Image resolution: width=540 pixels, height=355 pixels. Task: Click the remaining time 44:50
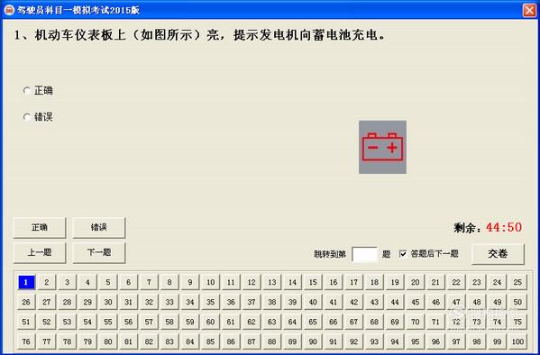[x=504, y=227]
